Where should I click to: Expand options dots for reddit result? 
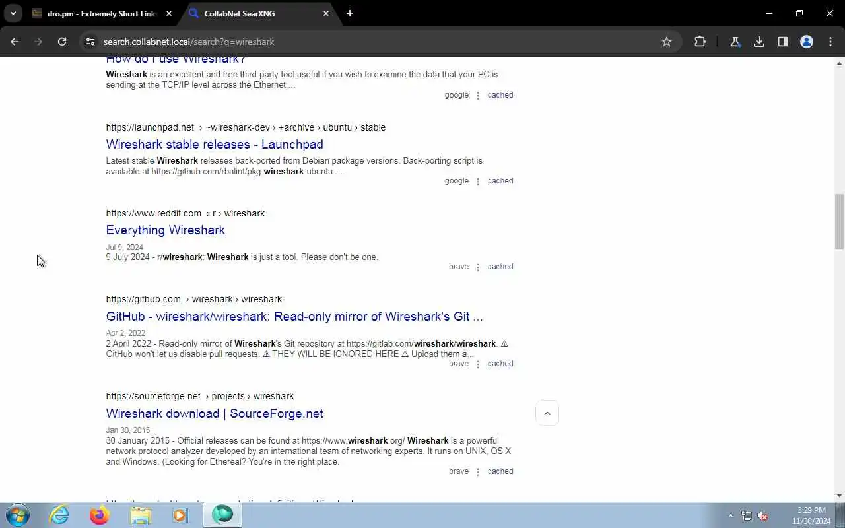tap(478, 267)
